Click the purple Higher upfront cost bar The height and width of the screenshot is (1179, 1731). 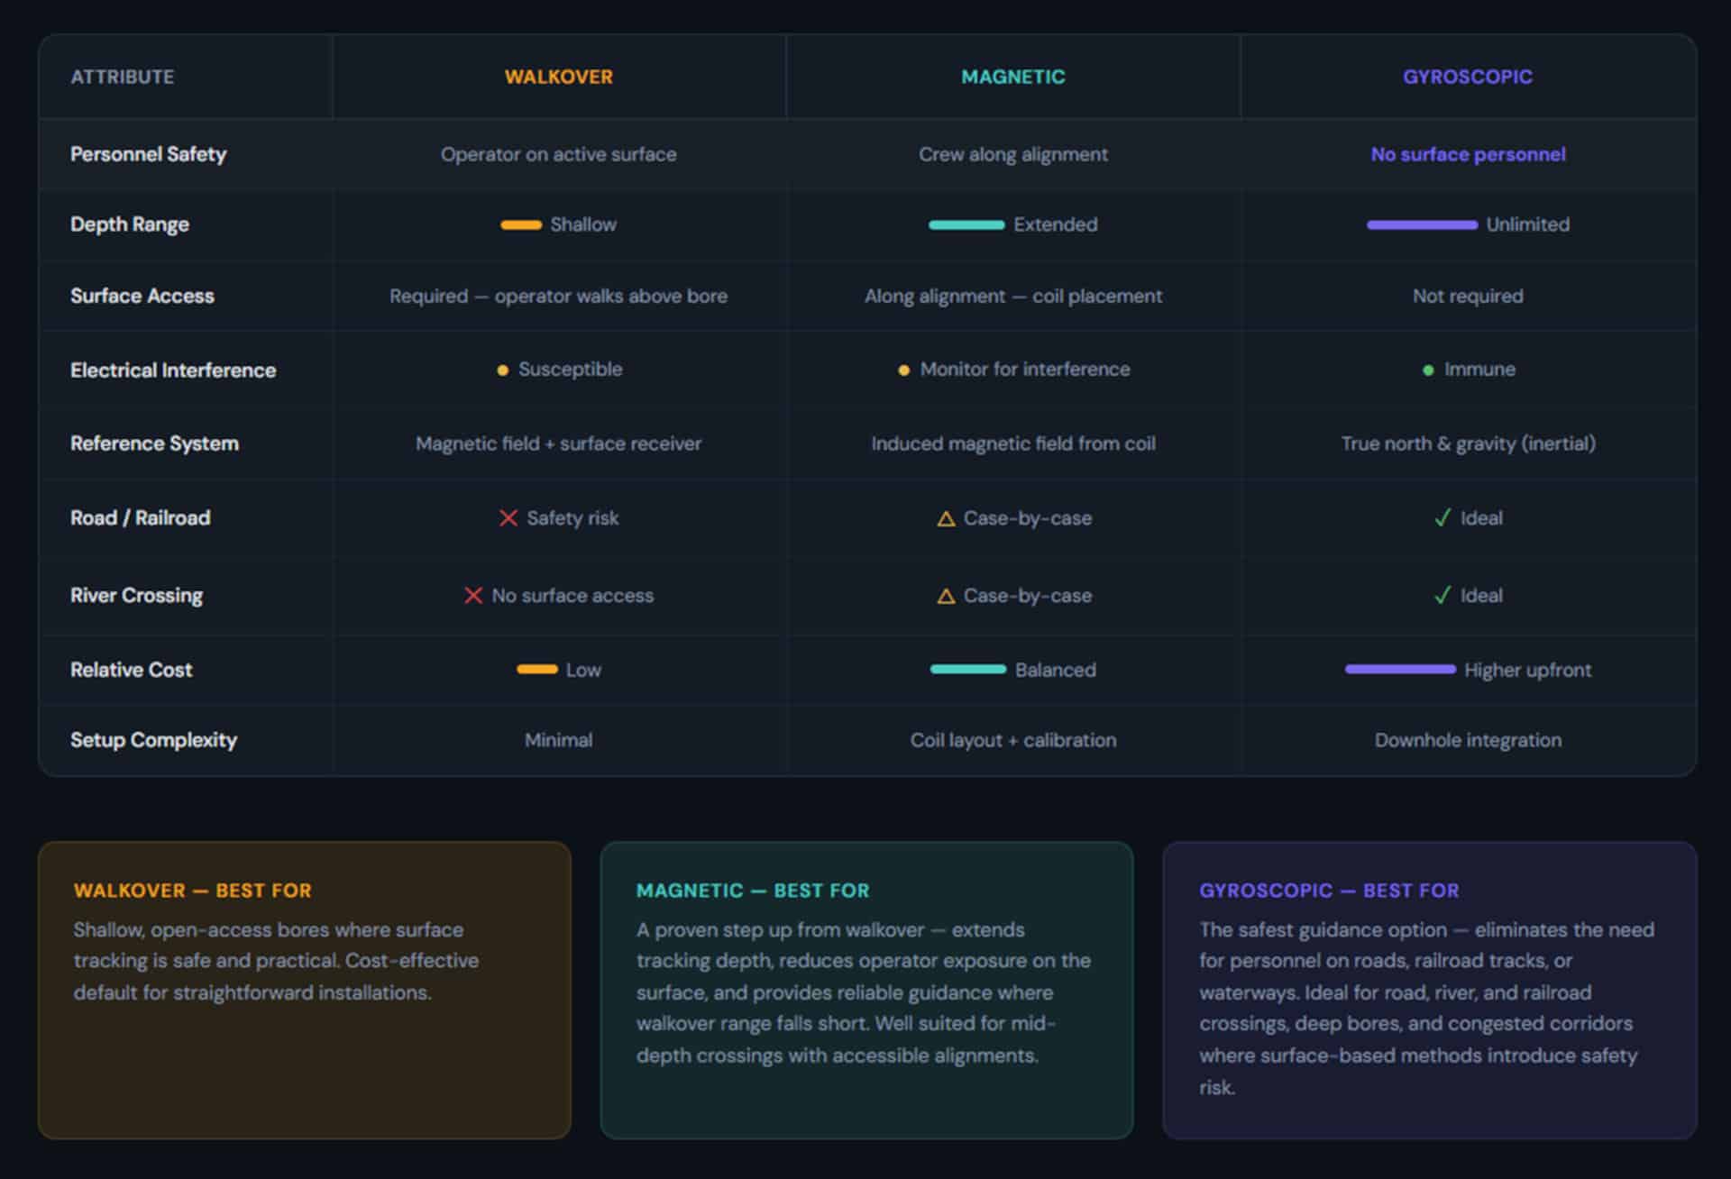1400,670
